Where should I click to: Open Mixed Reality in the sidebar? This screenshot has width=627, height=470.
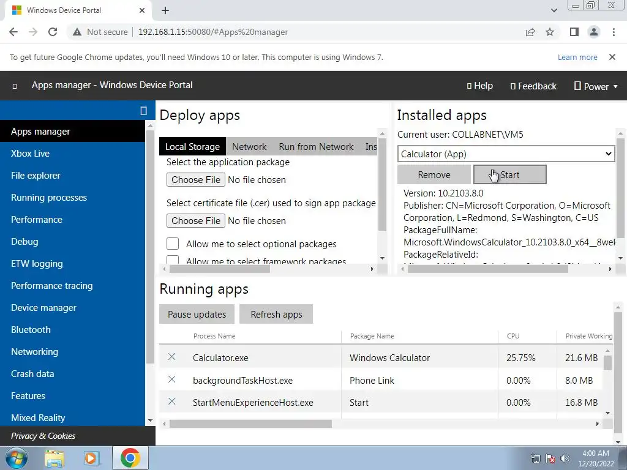(x=72, y=417)
